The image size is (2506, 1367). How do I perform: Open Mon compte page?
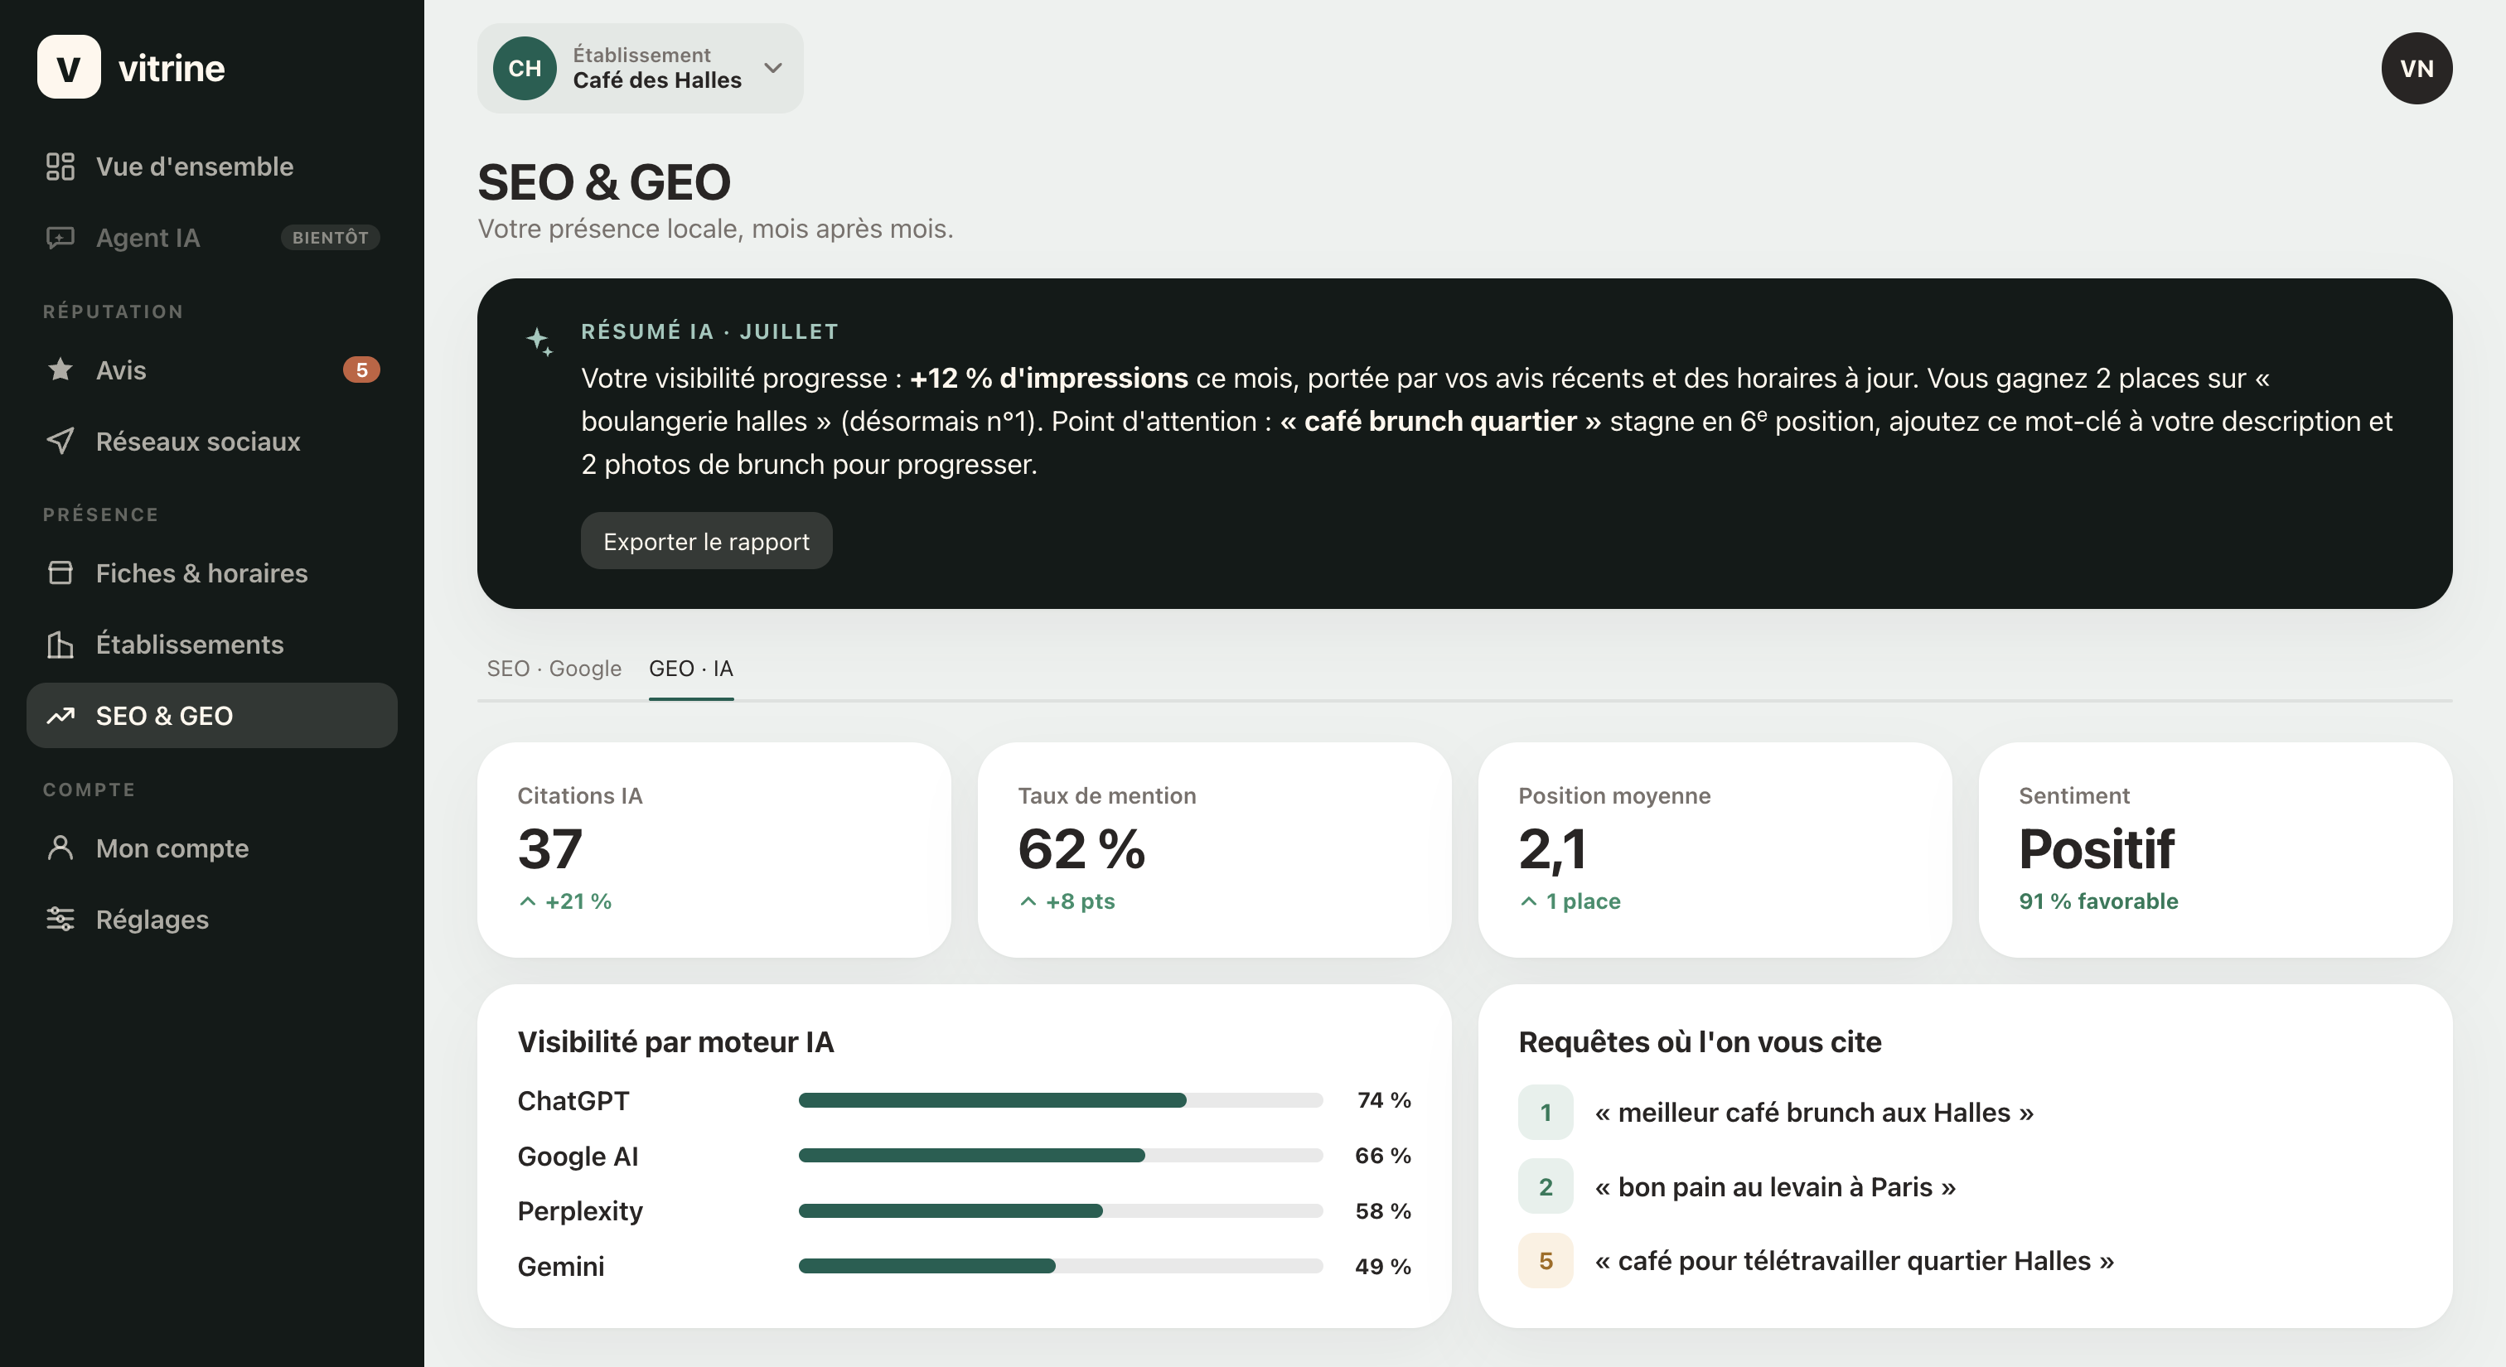[x=212, y=848]
